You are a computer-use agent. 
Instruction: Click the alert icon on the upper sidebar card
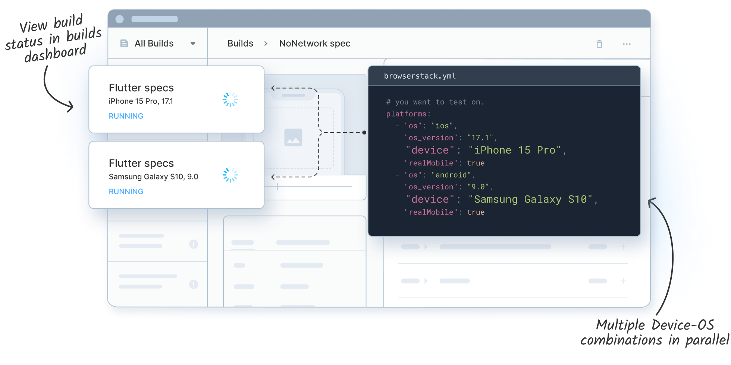194,245
